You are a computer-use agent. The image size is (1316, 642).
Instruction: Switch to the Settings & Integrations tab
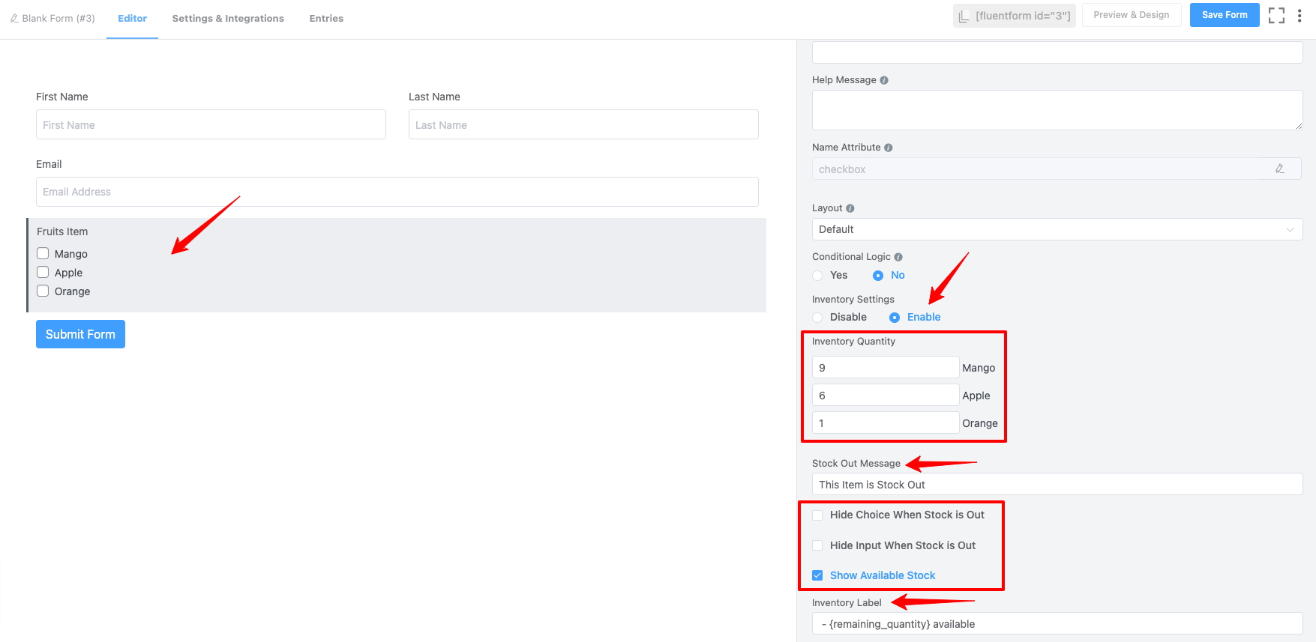point(228,19)
